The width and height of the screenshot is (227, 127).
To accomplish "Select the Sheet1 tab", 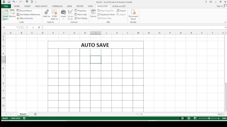I will point(23,114).
